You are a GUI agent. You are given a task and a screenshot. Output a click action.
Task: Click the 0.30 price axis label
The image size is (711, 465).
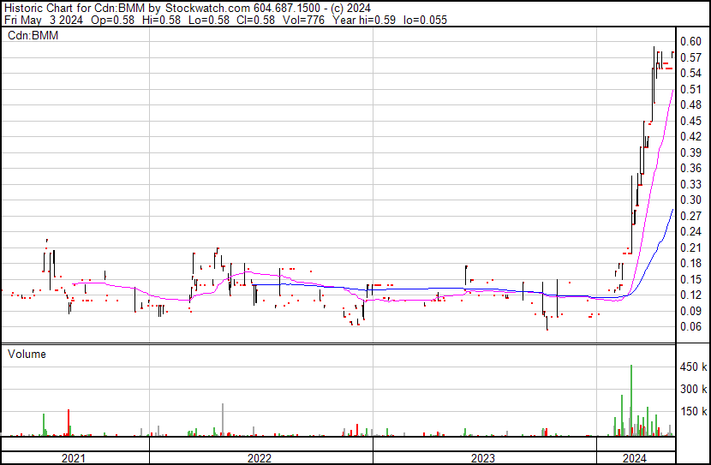691,200
